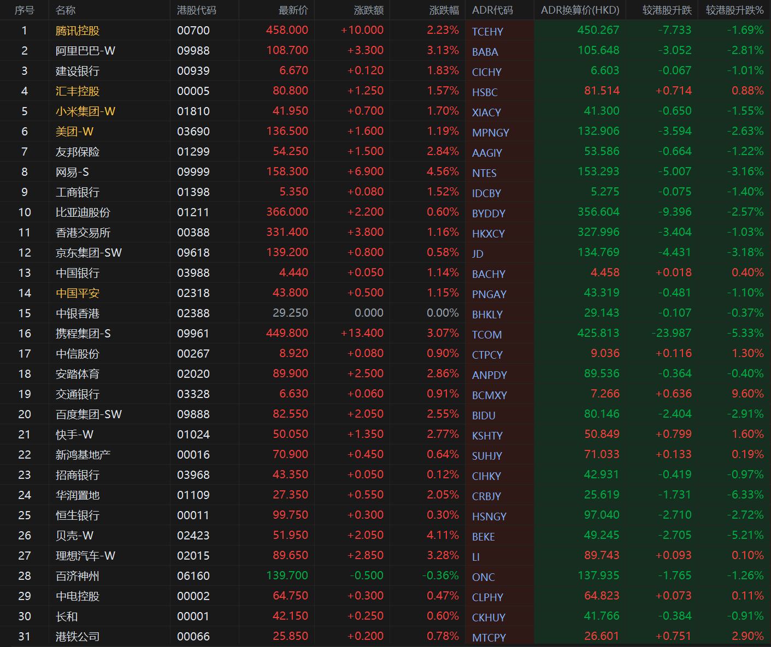
Task: Select 华润置地 stock name
Action: coord(78,495)
